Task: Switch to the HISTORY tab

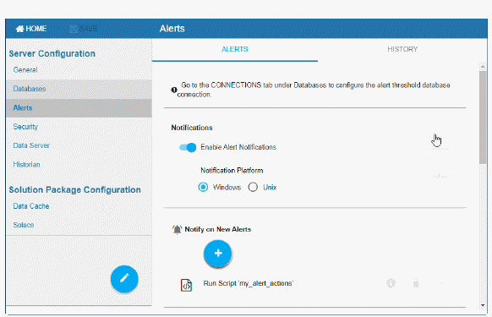Action: tap(402, 49)
